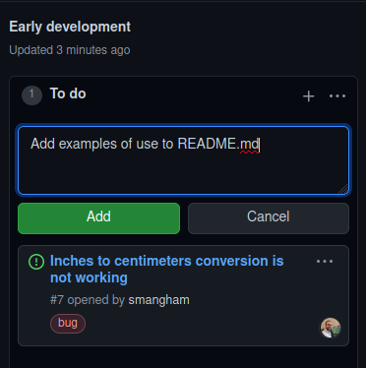Open the smangham user profile link
Viewport: 366px width, 368px height.
(x=158, y=300)
